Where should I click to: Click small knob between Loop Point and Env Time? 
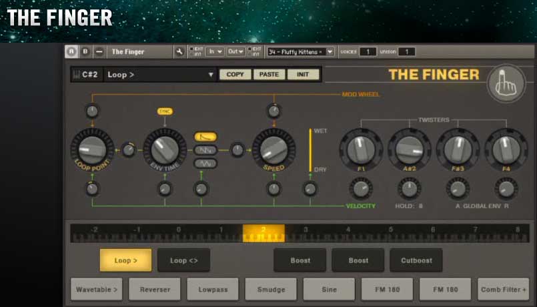[129, 150]
